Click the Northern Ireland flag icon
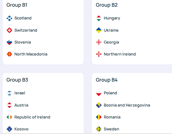 pos(99,54)
